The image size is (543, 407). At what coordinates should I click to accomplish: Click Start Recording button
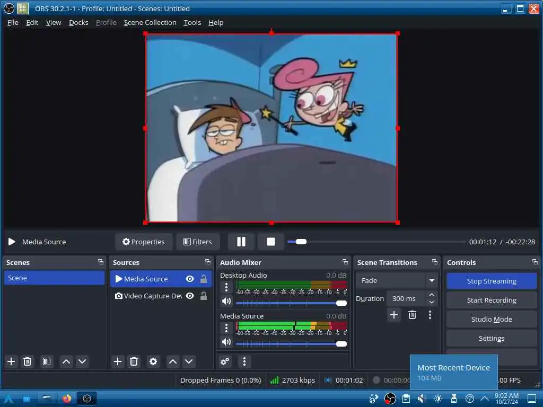click(492, 300)
